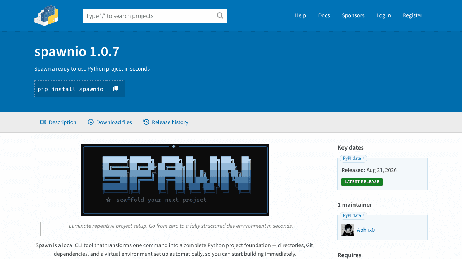This screenshot has width=462, height=259.
Task: Open the Docs link
Action: coord(324,15)
